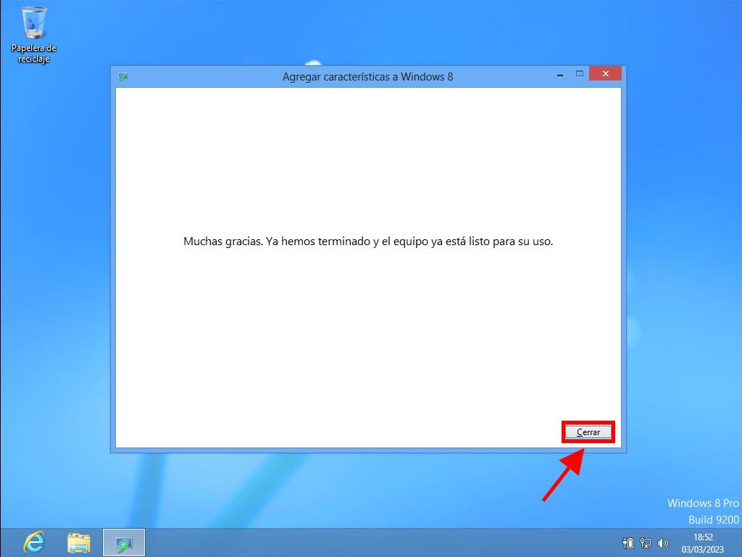This screenshot has width=742, height=557.
Task: Click the Cerrar button in the dialog
Action: point(588,432)
